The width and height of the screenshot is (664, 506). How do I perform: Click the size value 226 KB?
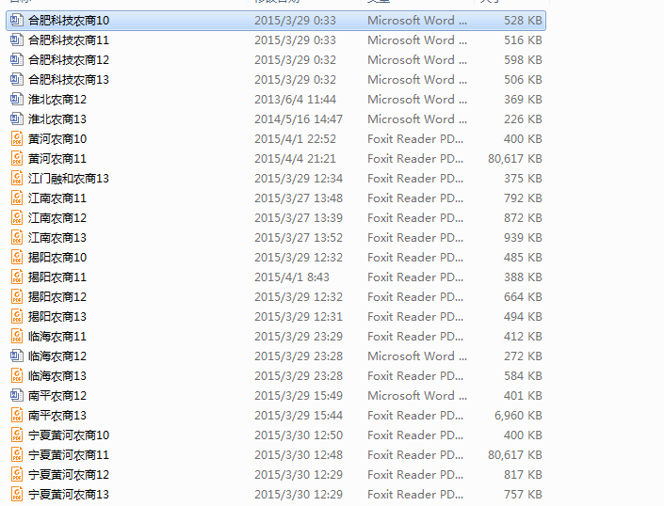[x=523, y=119]
